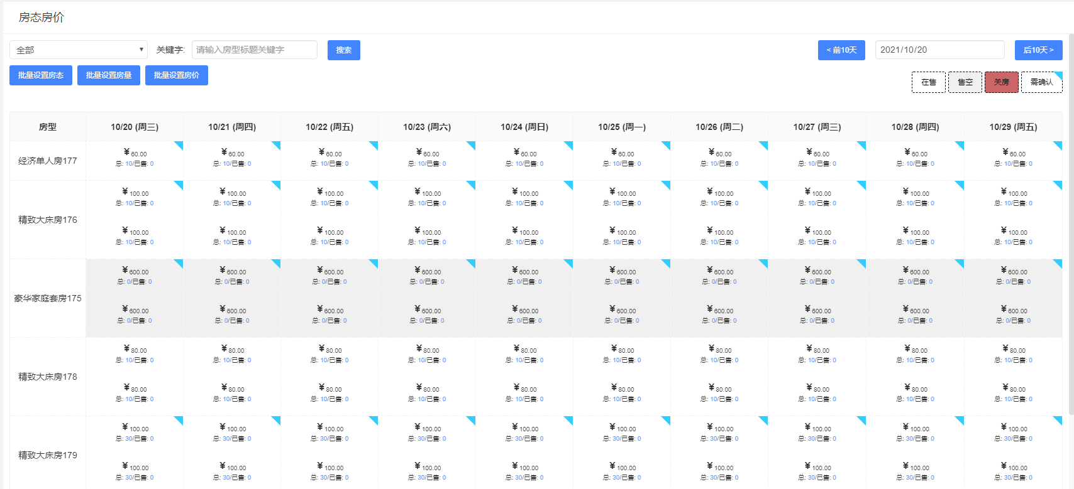
Task: Select room type 精致大床房178 row label
Action: click(x=48, y=377)
